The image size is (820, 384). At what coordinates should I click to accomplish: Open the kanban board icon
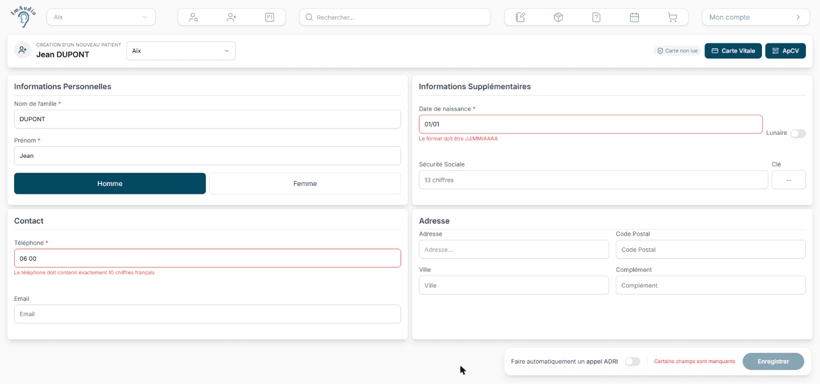[x=270, y=17]
